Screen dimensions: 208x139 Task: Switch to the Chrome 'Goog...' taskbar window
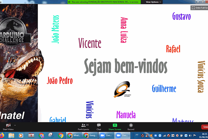(x=90, y=135)
